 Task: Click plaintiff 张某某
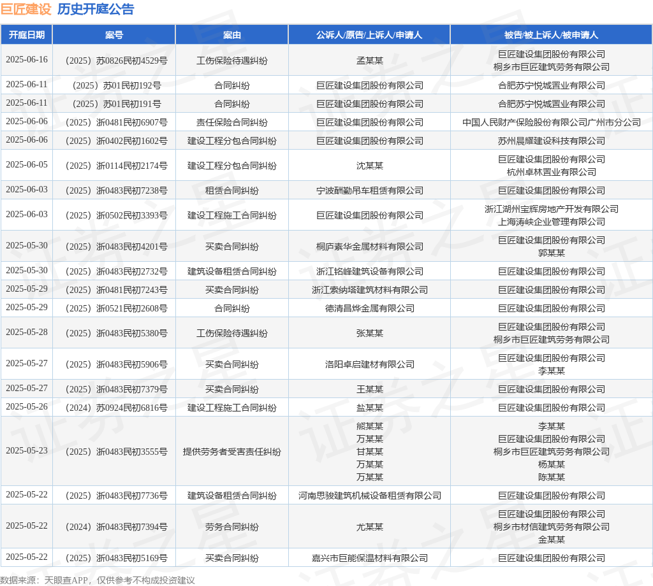click(x=369, y=334)
